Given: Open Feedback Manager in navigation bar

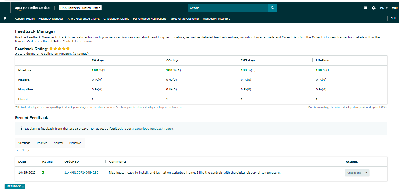Looking at the screenshot, I should tap(51, 18).
